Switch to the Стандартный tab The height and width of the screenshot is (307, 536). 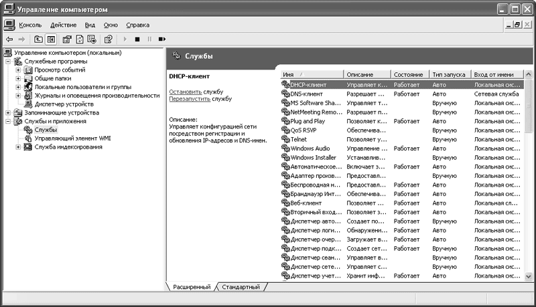pos(240,287)
